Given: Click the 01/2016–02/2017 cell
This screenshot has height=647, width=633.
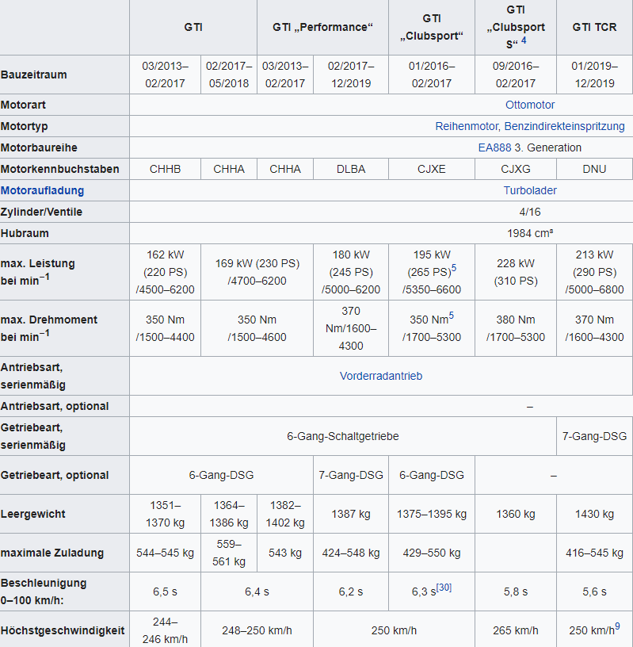Looking at the screenshot, I should [x=431, y=75].
